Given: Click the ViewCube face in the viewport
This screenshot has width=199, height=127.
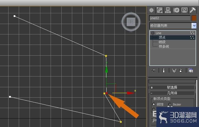Looking at the screenshot, I should 131,22.
